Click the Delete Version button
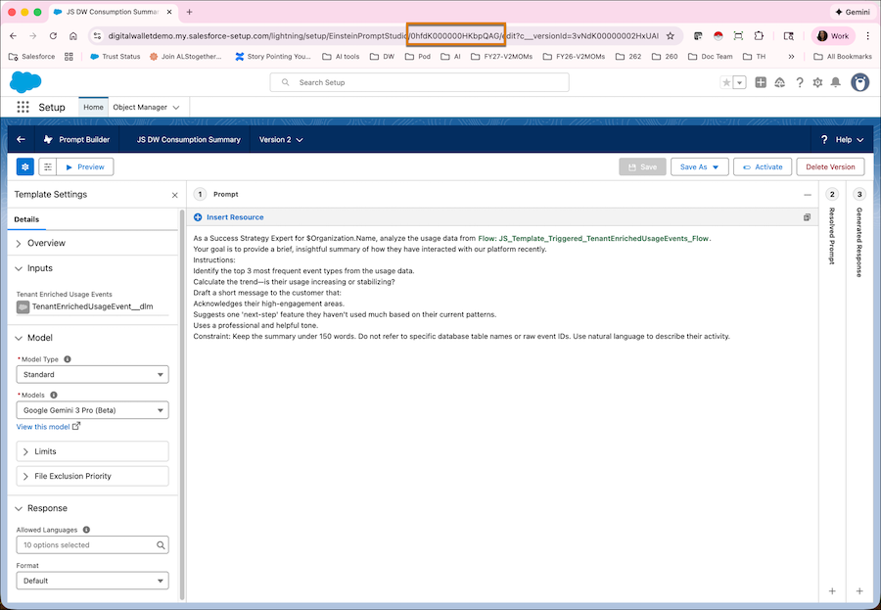 pyautogui.click(x=830, y=167)
